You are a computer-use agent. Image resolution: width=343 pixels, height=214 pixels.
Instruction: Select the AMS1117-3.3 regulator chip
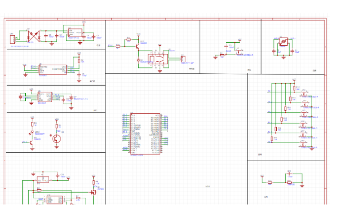point(75,33)
